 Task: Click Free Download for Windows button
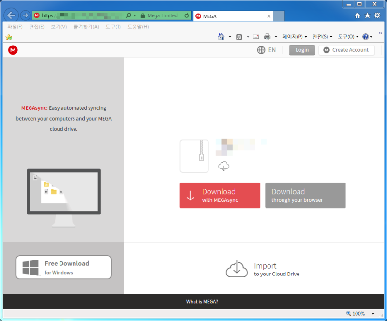64,267
